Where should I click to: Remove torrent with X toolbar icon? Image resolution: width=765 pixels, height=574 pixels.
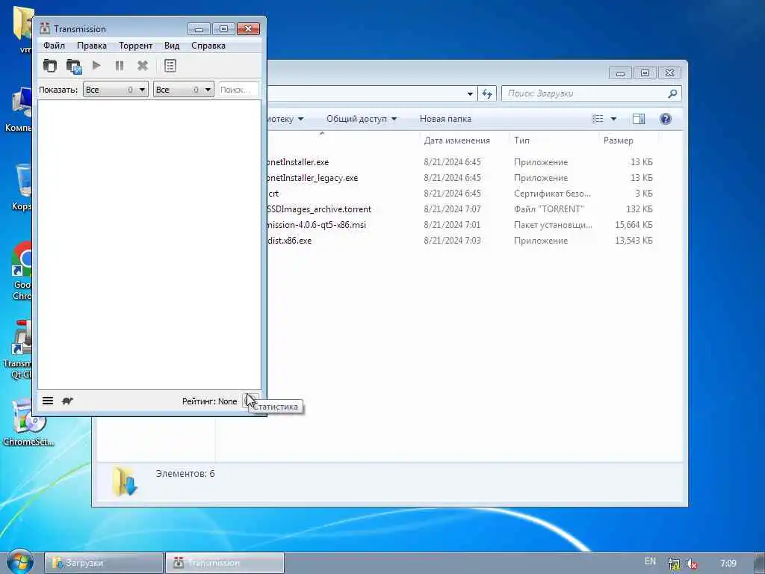click(x=143, y=66)
